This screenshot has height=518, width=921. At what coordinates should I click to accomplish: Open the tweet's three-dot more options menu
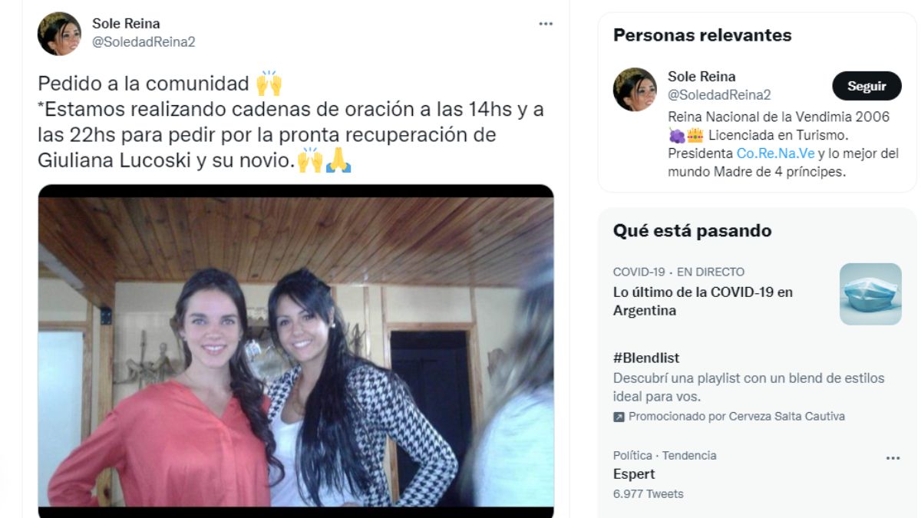click(546, 24)
